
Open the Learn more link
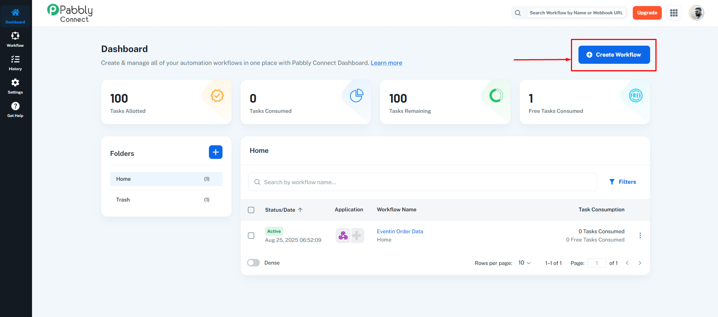point(387,63)
